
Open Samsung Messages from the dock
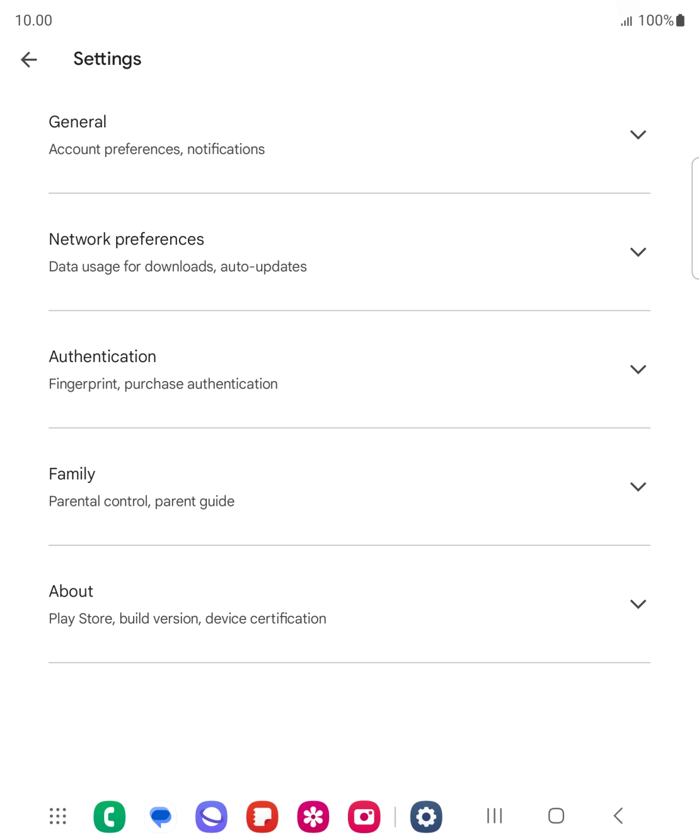(x=161, y=816)
